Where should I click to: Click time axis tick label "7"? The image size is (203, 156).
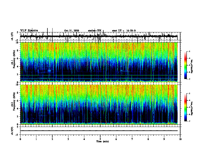(x=132, y=139)
